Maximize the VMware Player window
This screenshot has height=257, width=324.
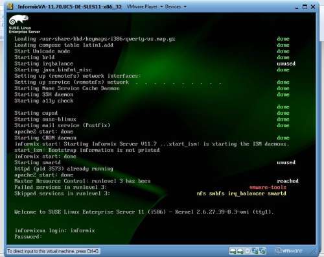click(x=305, y=7)
